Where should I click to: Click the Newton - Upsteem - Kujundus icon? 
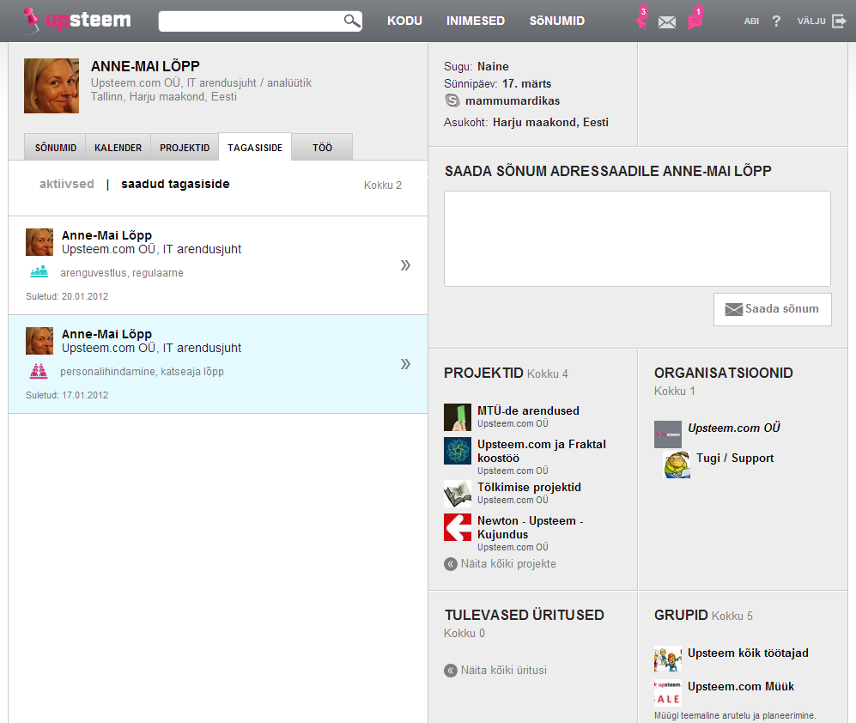coord(458,527)
